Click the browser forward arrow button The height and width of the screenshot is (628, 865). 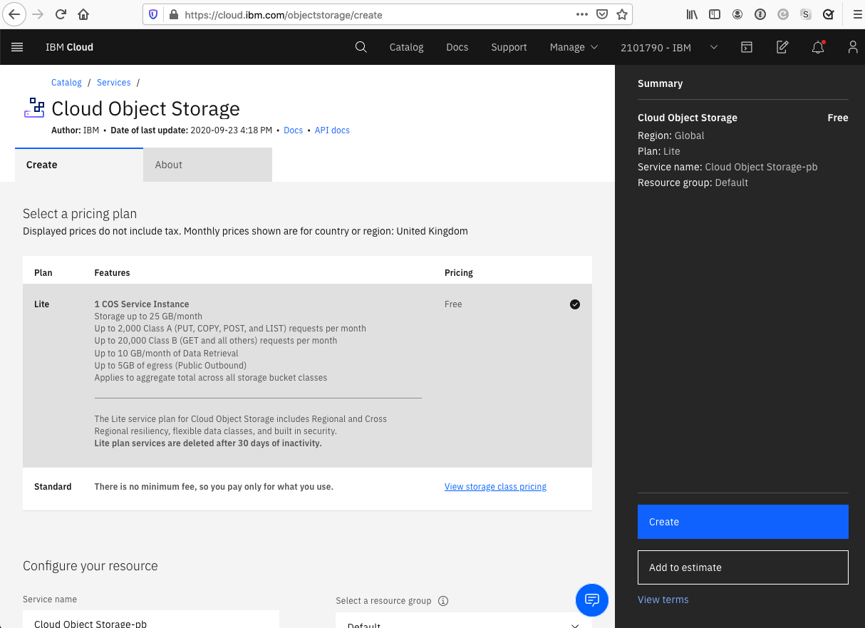[38, 14]
